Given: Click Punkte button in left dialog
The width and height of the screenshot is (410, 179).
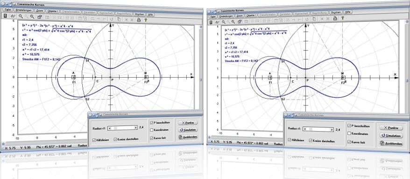Looking at the screenshot, I should [x=188, y=122].
